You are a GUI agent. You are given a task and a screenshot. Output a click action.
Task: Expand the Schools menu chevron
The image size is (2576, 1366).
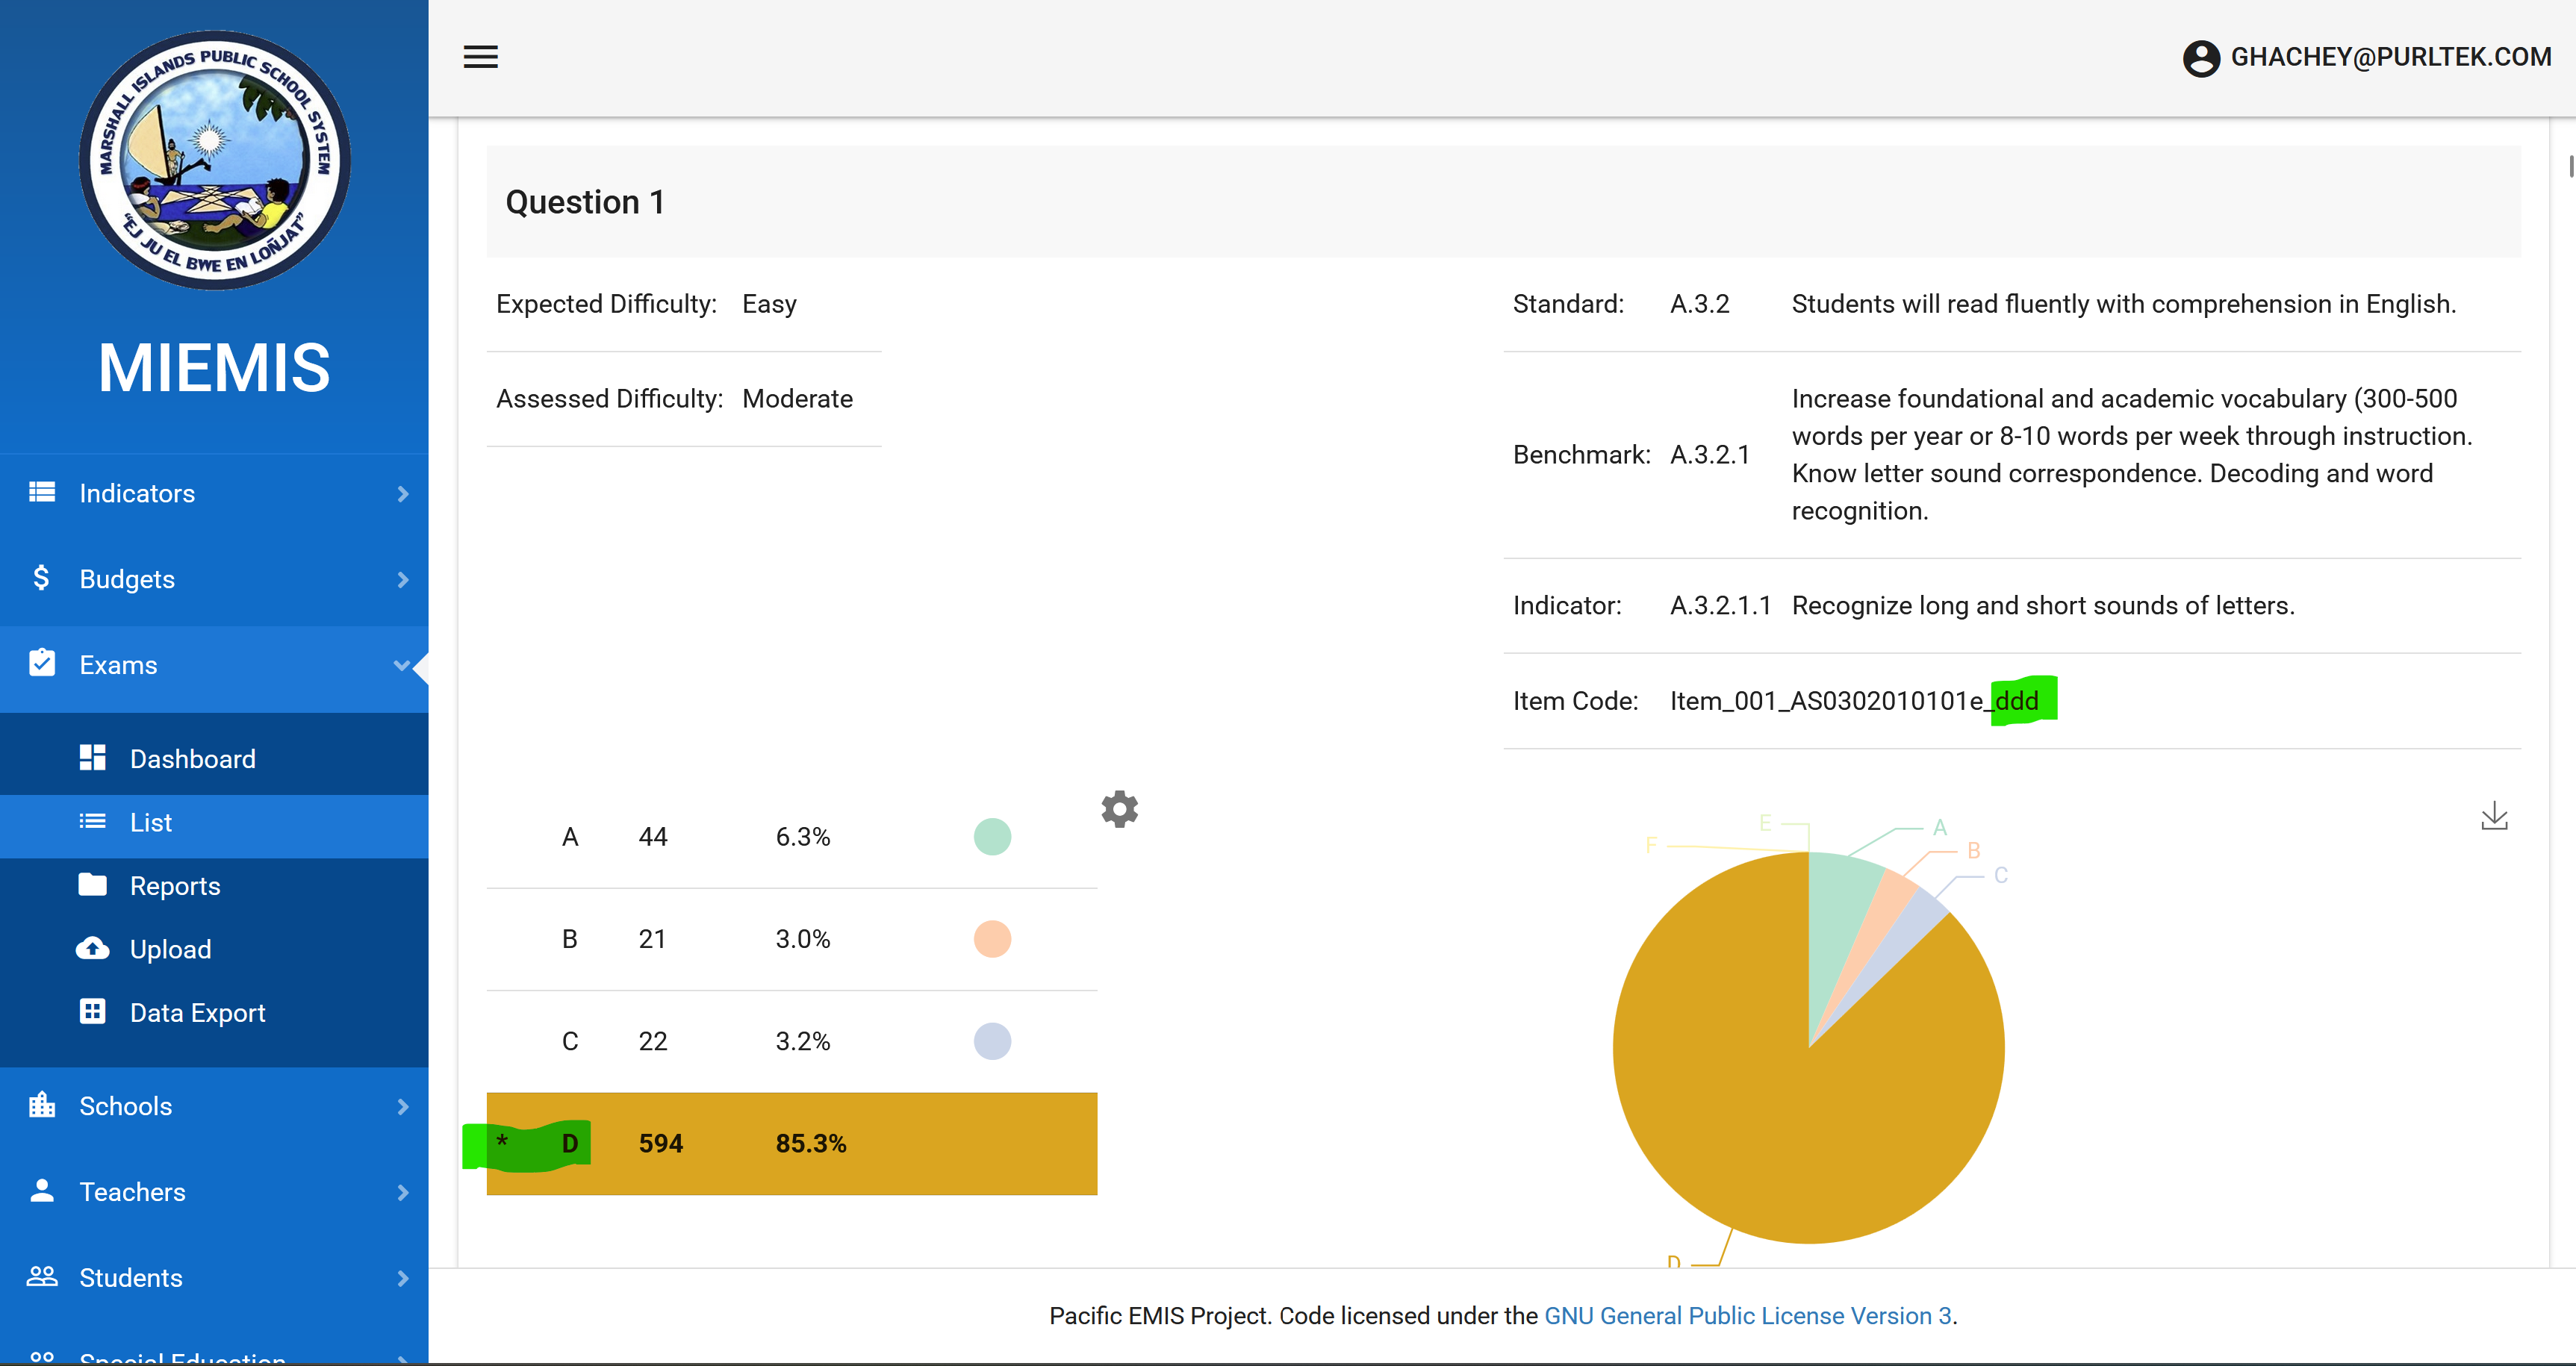pos(402,1106)
